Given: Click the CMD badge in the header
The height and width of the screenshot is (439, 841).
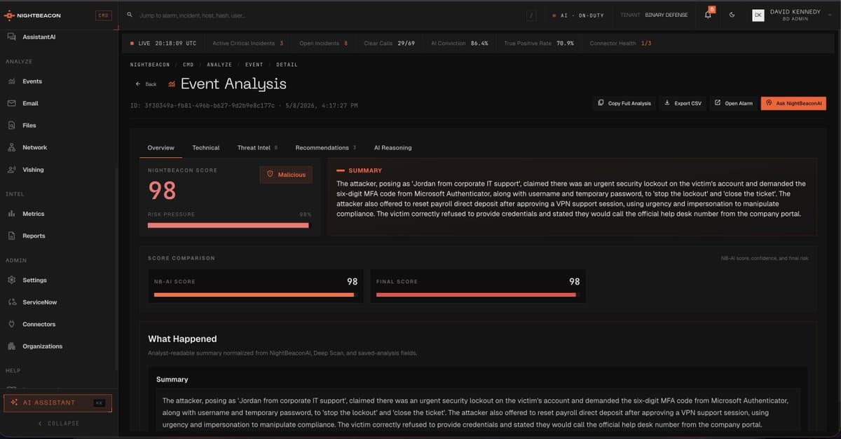Looking at the screenshot, I should (103, 15).
